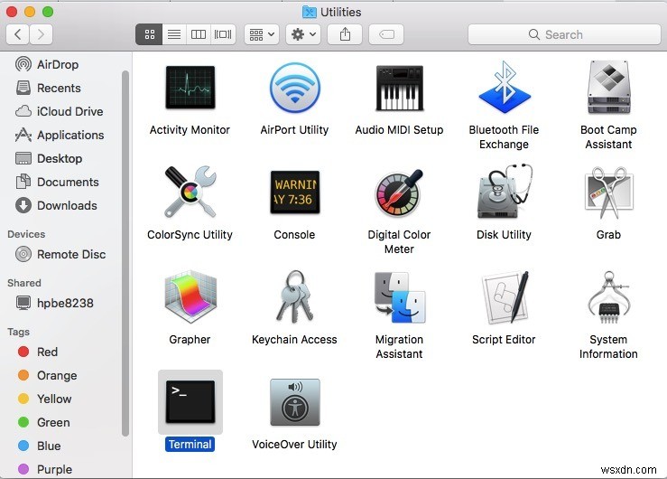Select the ColorSync Utility icon
667x479 pixels.
[x=190, y=192]
